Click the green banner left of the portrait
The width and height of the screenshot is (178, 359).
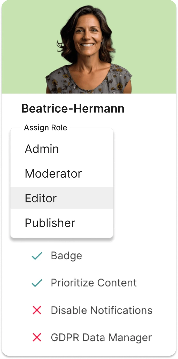pos(23,47)
